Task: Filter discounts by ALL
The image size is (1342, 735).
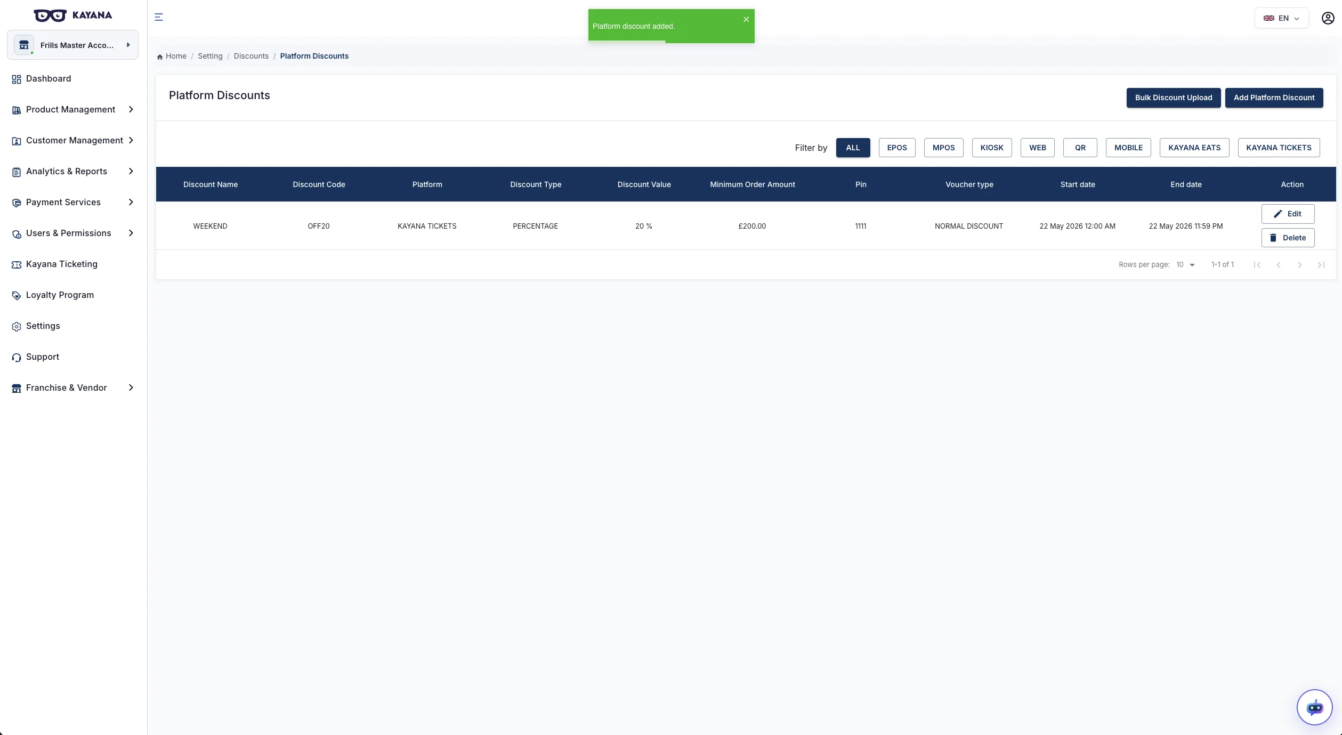Action: (853, 148)
